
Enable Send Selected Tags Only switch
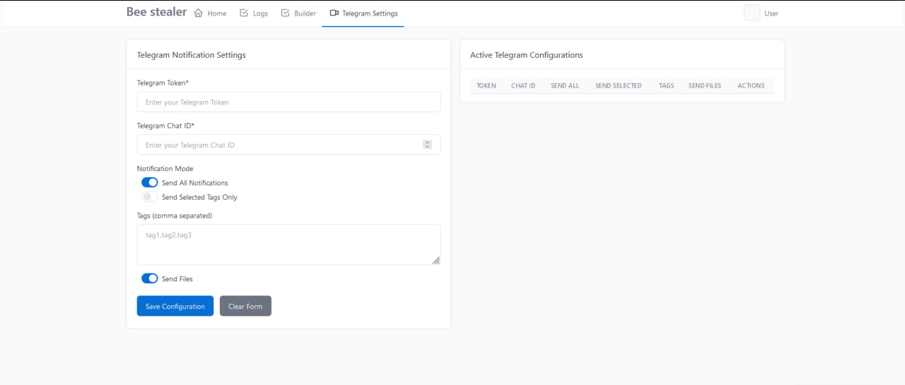[150, 197]
